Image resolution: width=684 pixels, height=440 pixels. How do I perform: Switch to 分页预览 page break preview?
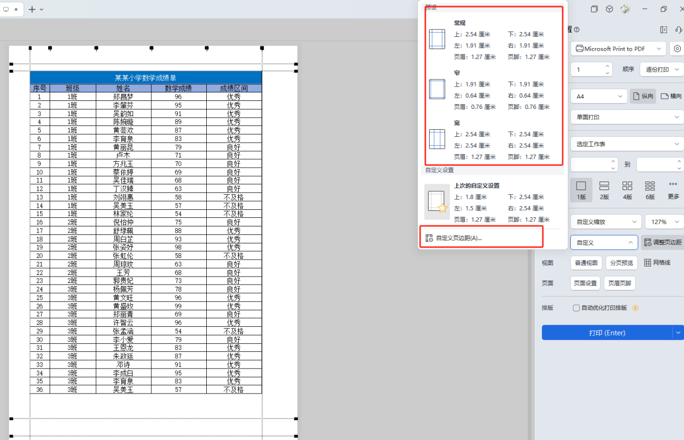621,263
